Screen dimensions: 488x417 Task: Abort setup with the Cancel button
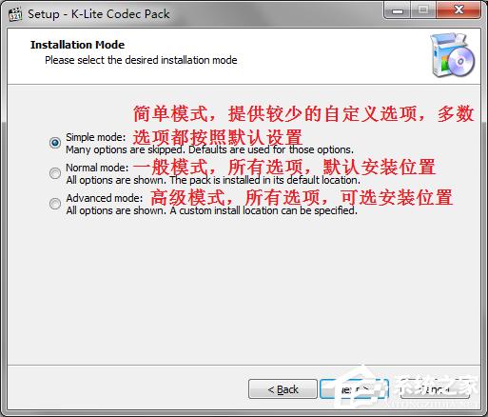pos(435,389)
